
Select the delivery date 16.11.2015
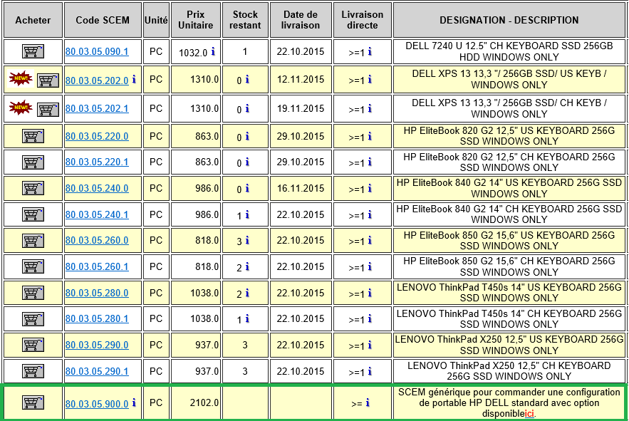tap(301, 188)
